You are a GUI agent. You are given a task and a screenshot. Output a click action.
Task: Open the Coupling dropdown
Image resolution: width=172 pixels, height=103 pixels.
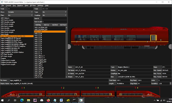pos(55,15)
